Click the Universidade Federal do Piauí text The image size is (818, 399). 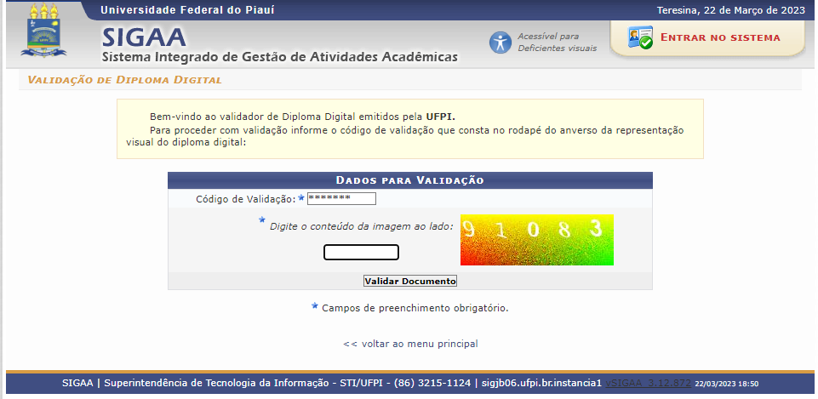coord(187,10)
